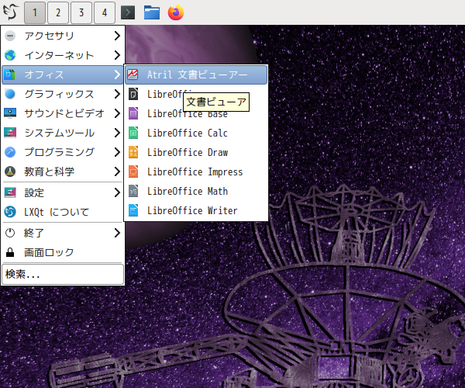Open LibreOffice Base menu entry
465x388 pixels.
[x=196, y=113]
